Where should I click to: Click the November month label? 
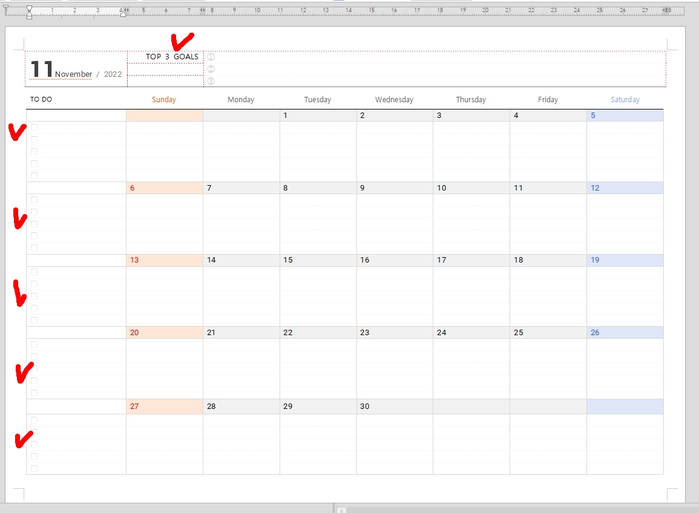click(x=74, y=74)
